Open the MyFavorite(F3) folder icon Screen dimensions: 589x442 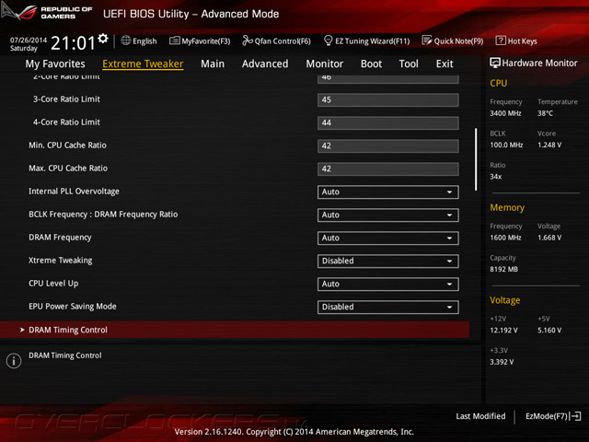point(174,41)
